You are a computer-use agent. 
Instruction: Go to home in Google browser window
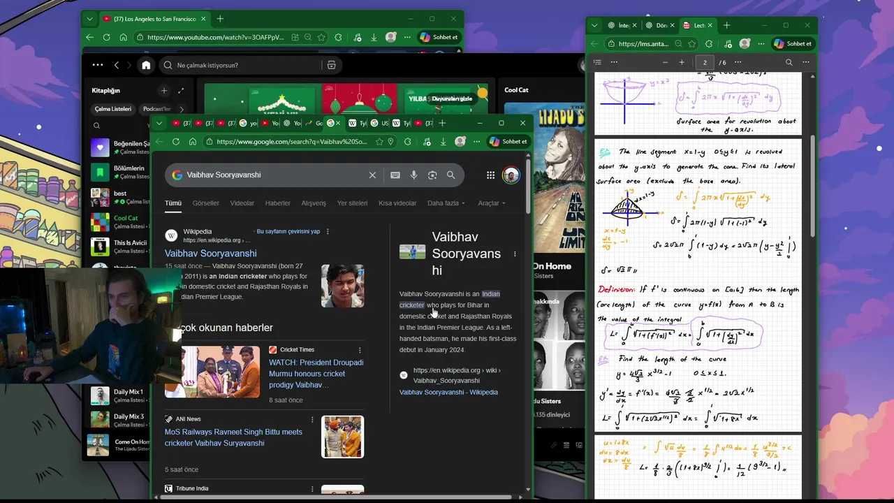pos(193,142)
